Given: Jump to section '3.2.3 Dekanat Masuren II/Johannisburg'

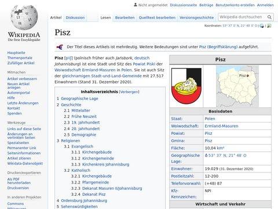Looking at the screenshot, I should (107, 189).
